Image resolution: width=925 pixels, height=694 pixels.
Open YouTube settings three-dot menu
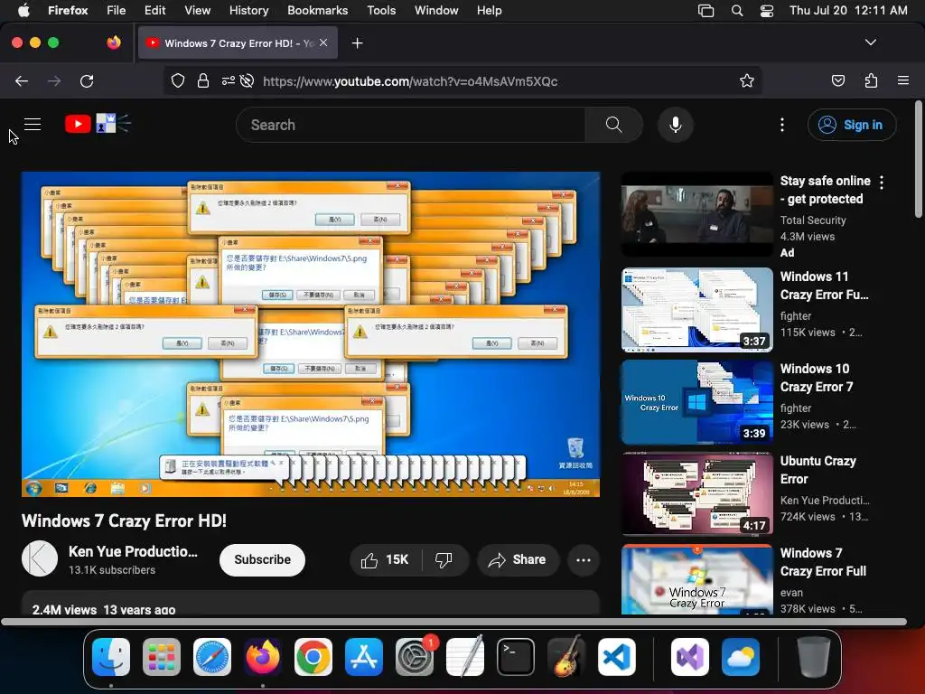(x=782, y=125)
